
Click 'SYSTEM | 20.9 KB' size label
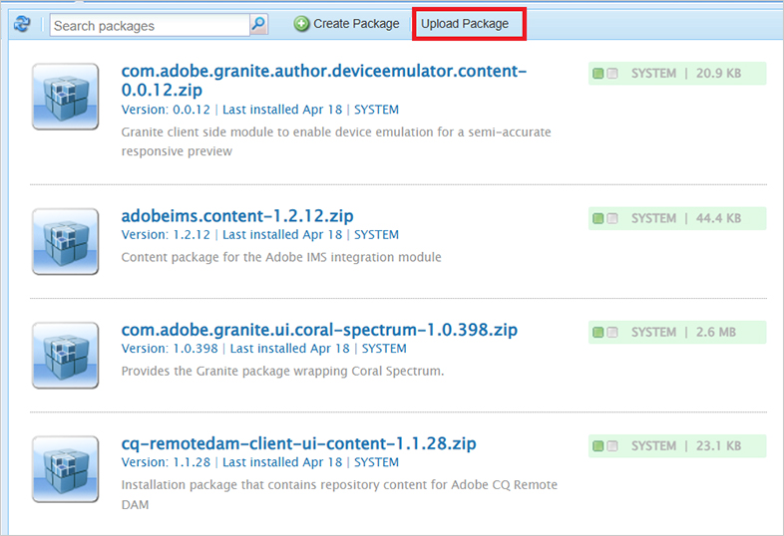(x=686, y=74)
